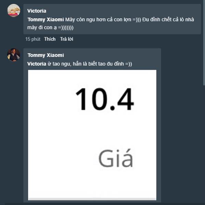Open the Tommy Xiaomi mention inside Victoria's comment
Screen dimensions: 205x205
(46, 19)
